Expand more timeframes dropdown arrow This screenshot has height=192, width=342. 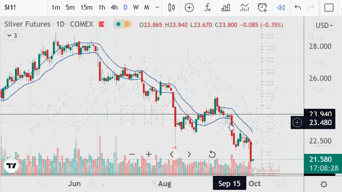157,7
